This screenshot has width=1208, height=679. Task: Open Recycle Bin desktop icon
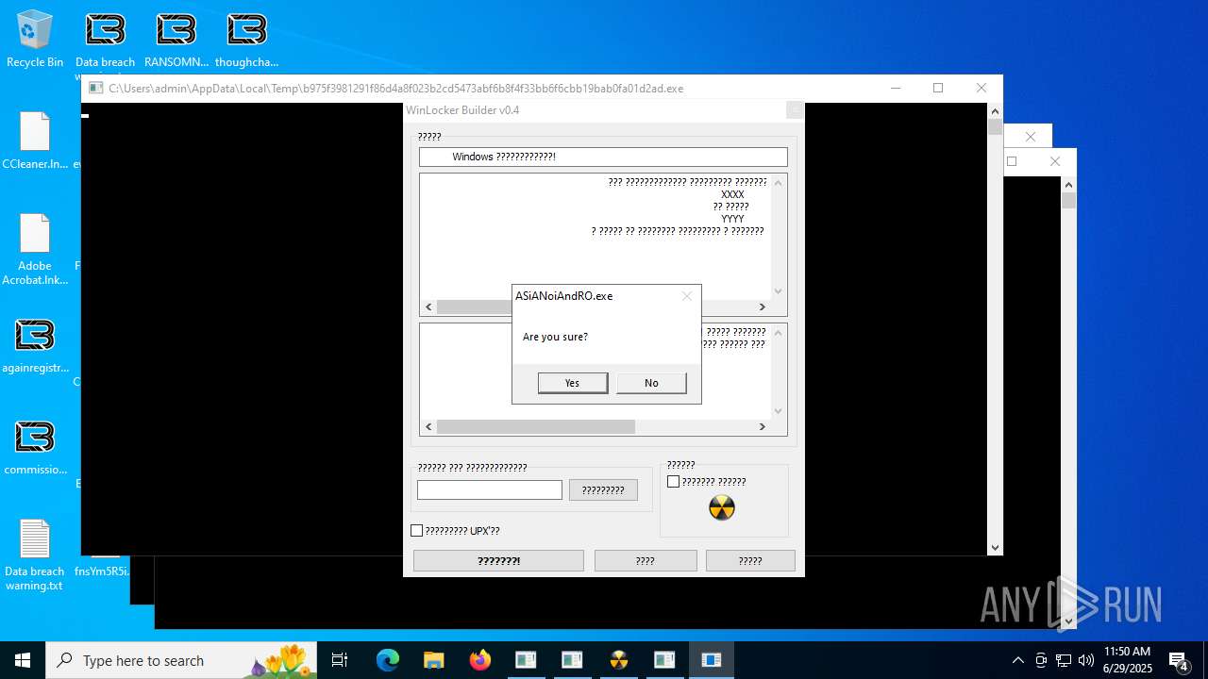click(35, 40)
